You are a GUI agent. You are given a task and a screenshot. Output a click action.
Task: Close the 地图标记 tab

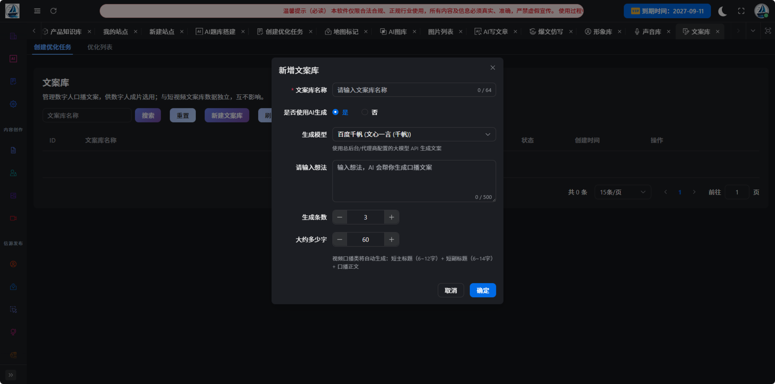coord(366,31)
